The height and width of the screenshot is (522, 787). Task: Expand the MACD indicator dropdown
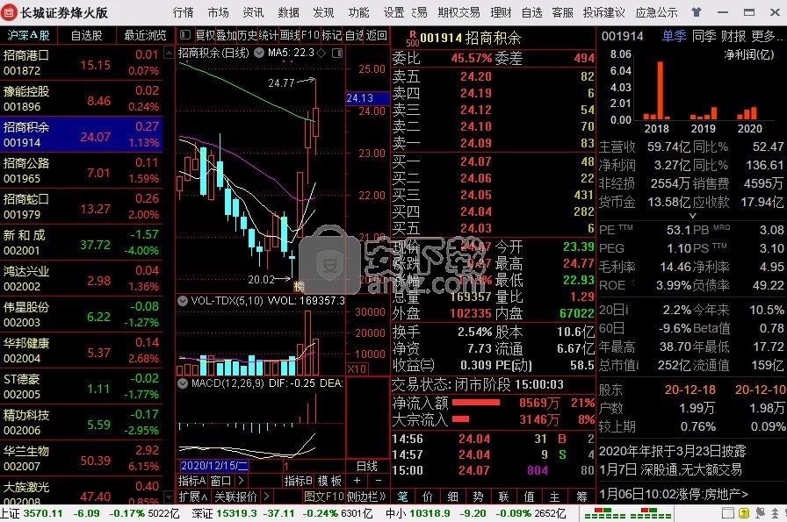click(183, 383)
